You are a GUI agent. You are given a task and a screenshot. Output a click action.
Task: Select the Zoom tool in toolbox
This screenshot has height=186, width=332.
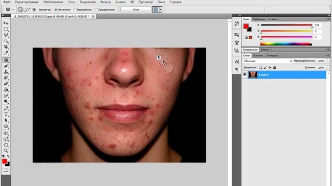tap(6, 151)
